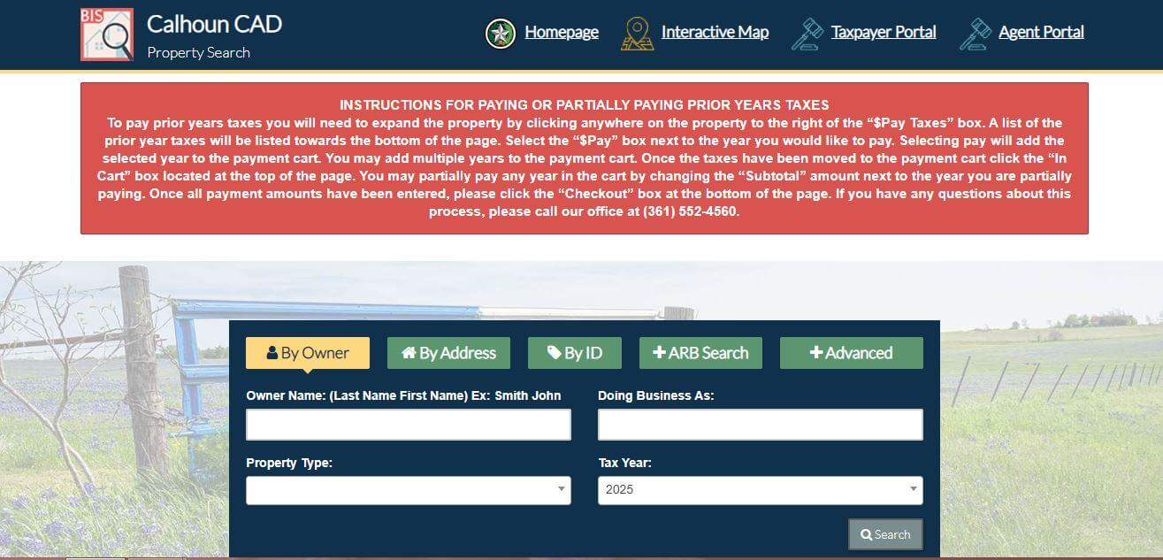Open the Taxpayer Portal link

click(883, 33)
